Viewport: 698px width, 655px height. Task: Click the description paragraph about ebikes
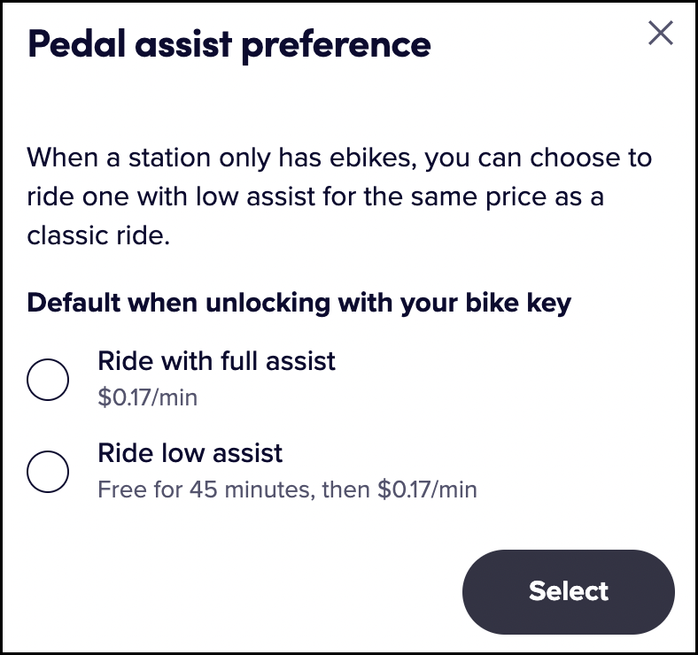[339, 197]
